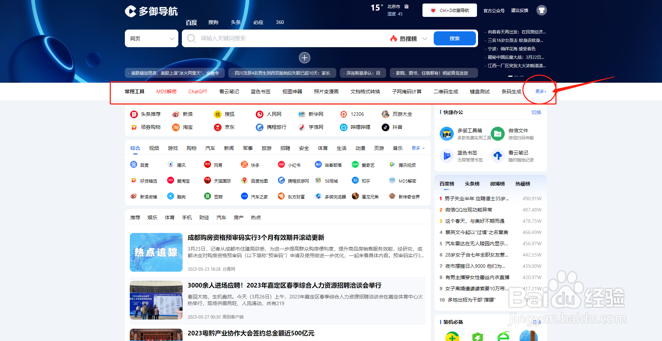Open 知乎 icon link

point(355,180)
